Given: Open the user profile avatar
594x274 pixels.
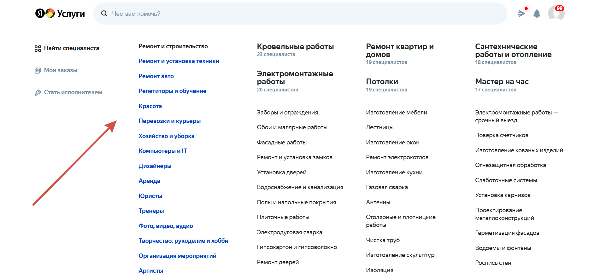Looking at the screenshot, I should pos(556,14).
